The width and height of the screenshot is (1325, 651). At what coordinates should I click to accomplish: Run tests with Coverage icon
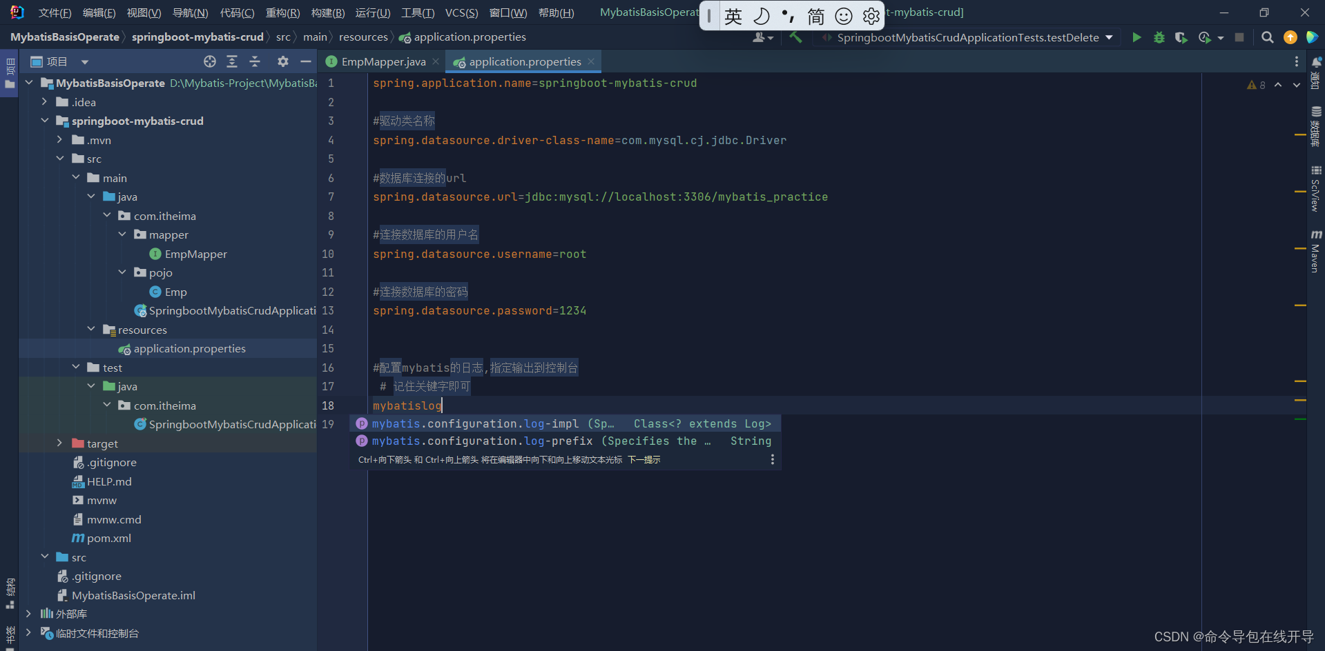click(x=1181, y=38)
